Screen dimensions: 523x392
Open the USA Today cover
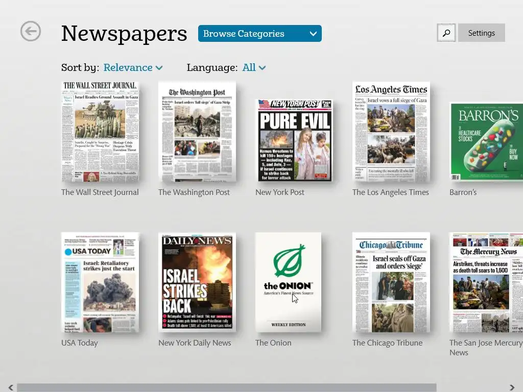click(x=100, y=282)
